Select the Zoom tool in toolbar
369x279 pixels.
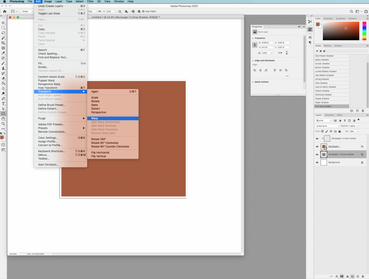[3, 124]
